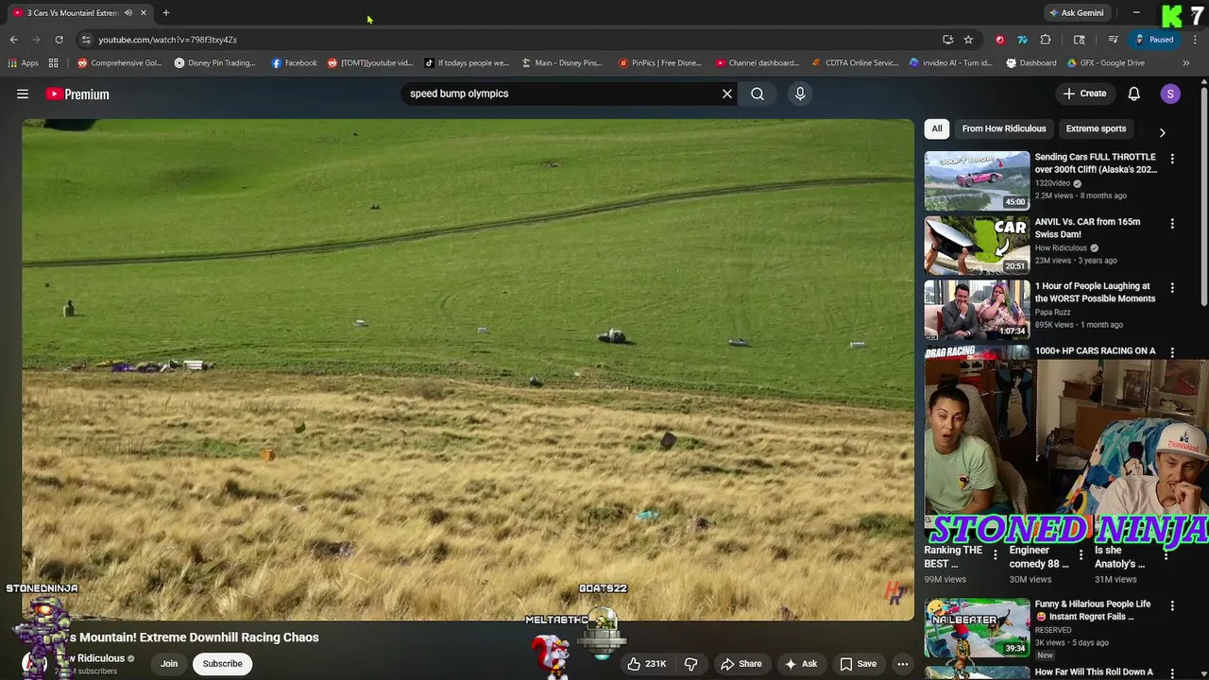Open the Paused profile button
Viewport: 1209px width, 680px height.
click(x=1155, y=40)
